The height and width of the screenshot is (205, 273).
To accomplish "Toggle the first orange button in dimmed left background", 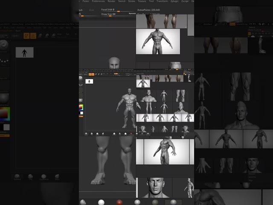I will point(26,36).
